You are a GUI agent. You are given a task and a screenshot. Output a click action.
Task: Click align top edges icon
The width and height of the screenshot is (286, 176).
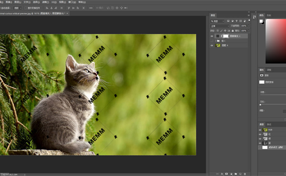69,8
